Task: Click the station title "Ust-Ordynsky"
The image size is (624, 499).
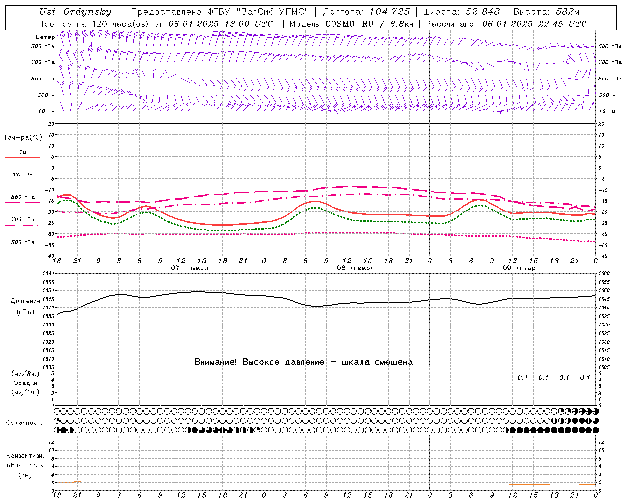Action: (x=76, y=12)
